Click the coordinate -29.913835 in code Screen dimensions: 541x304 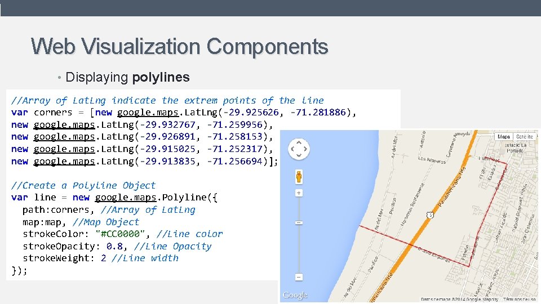coord(167,162)
